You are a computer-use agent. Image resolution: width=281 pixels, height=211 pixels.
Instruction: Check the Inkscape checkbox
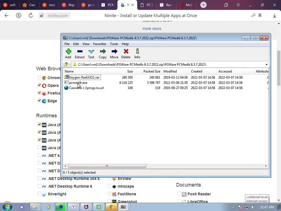point(109,186)
